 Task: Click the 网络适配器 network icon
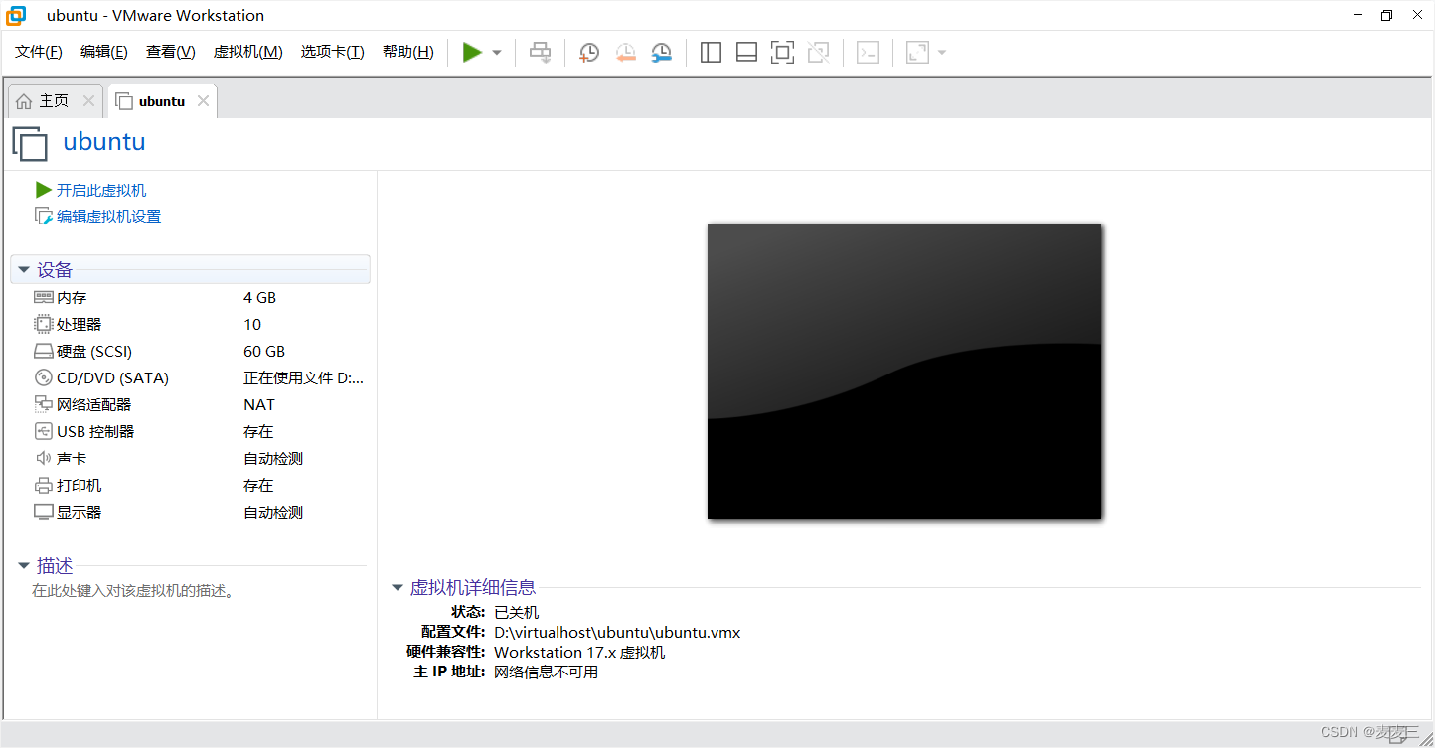click(43, 404)
